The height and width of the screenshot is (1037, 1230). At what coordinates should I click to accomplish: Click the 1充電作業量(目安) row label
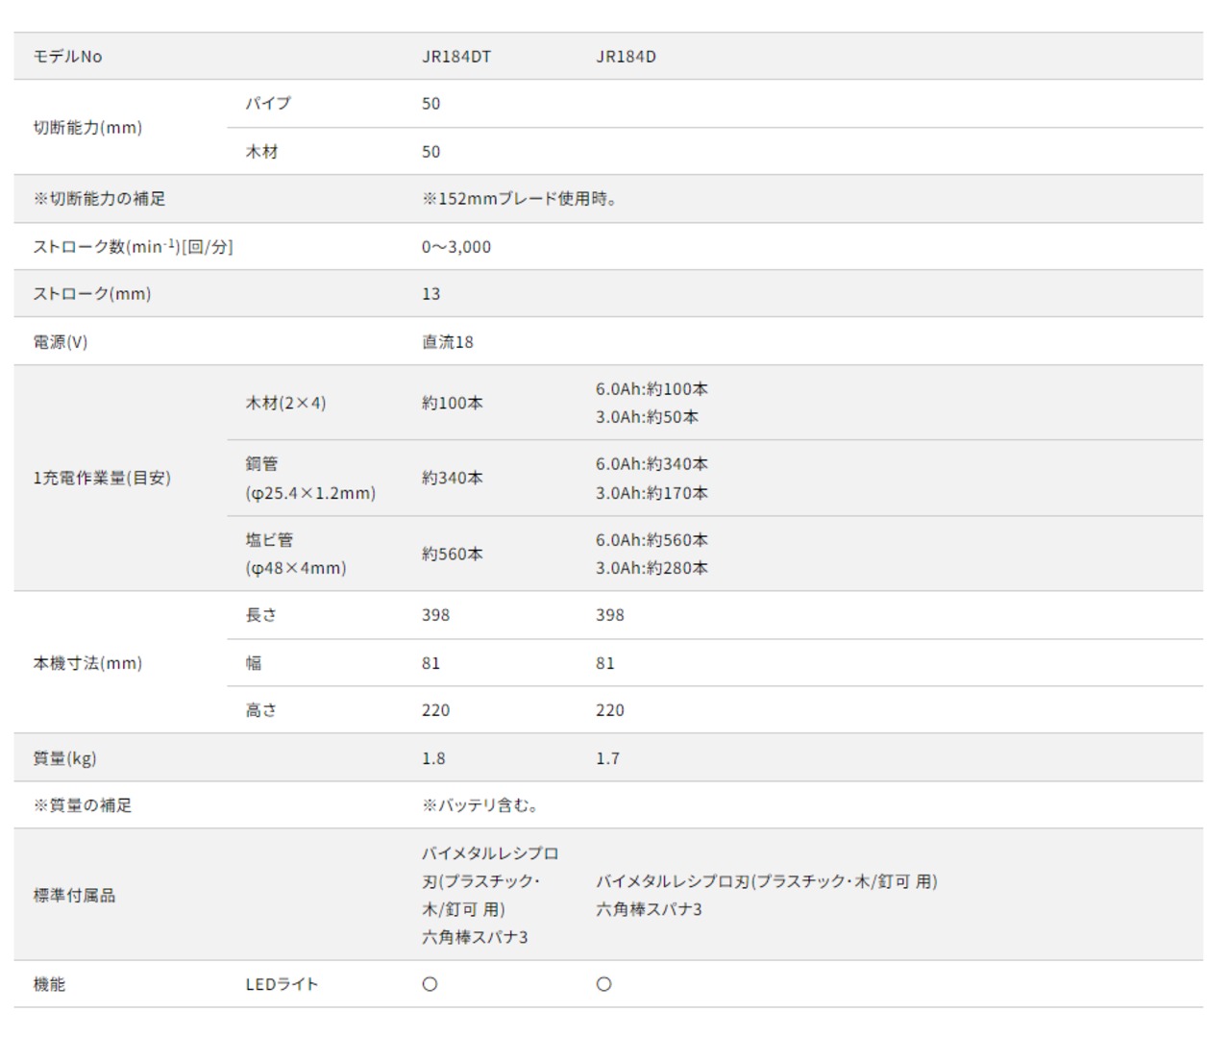click(x=102, y=478)
